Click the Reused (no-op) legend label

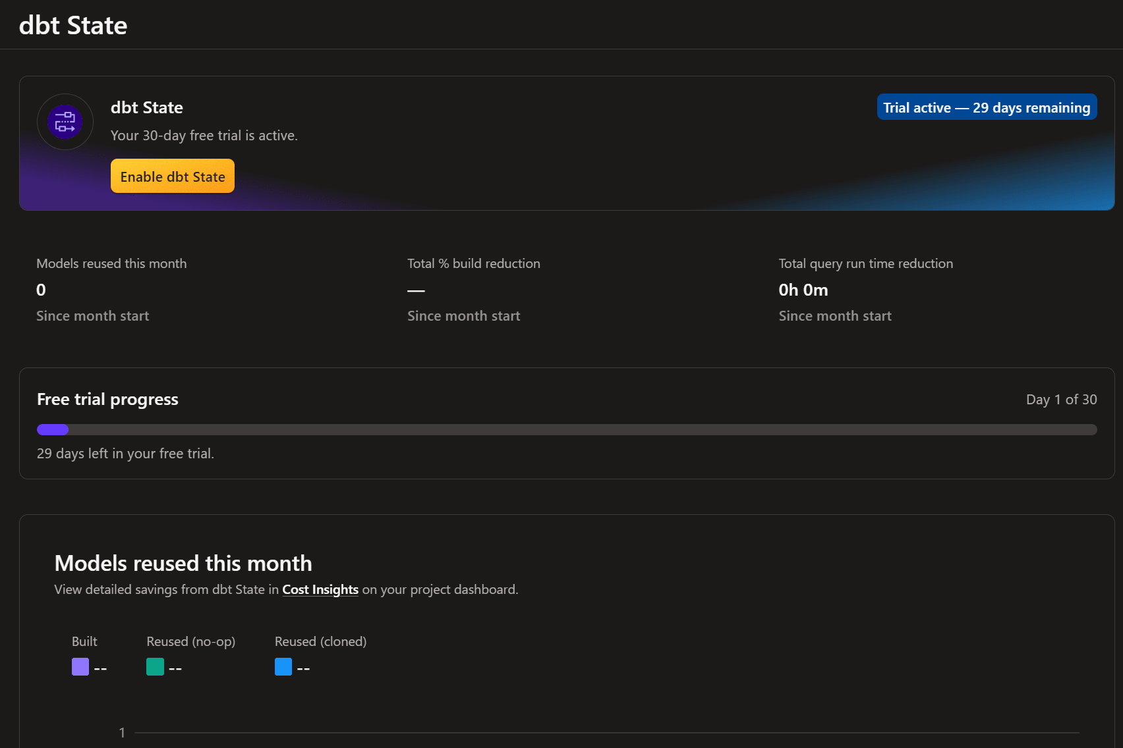191,641
